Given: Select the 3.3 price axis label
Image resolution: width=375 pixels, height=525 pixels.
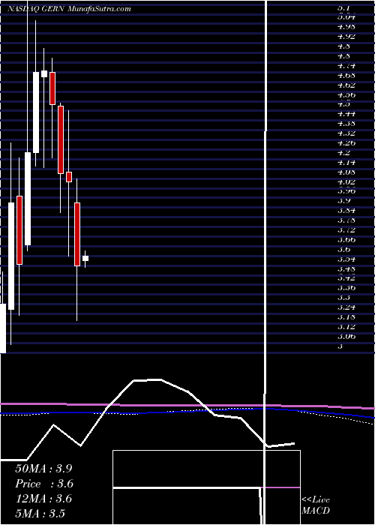Looking at the screenshot, I should tap(344, 297).
